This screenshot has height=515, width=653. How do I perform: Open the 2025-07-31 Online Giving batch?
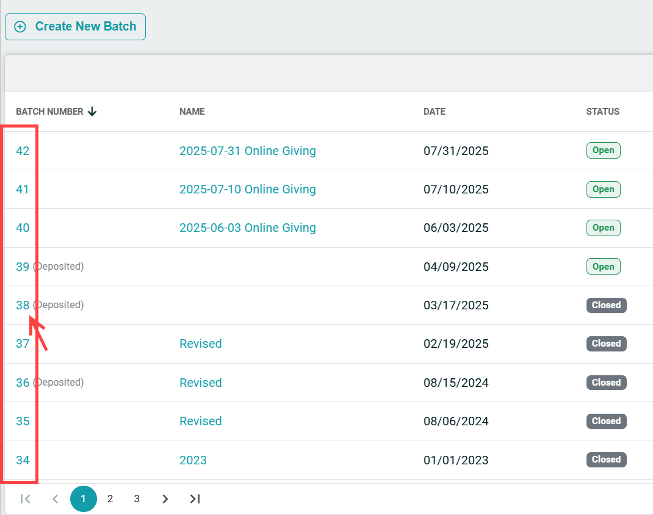click(247, 151)
